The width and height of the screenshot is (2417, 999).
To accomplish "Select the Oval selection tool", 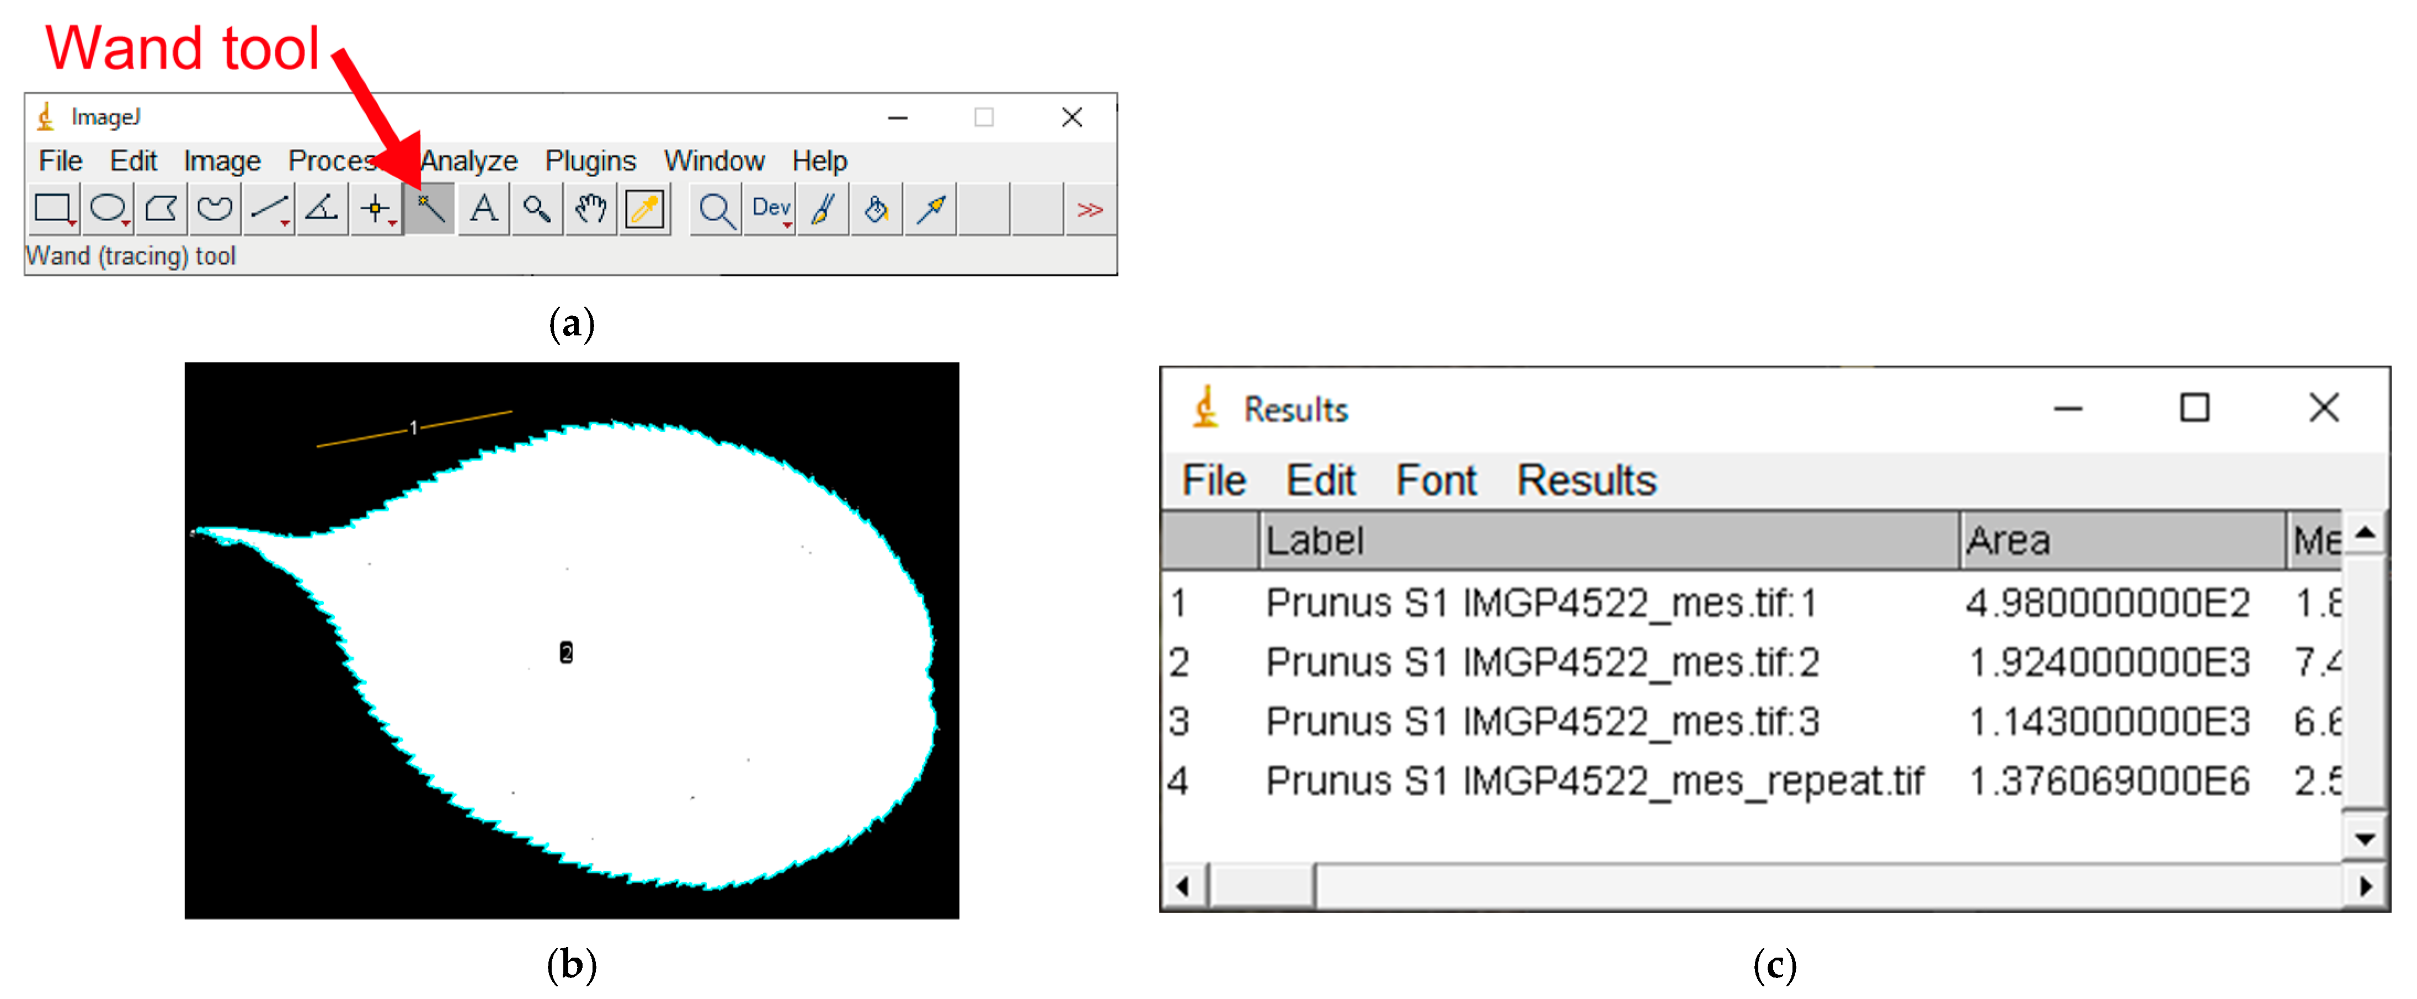I will (107, 209).
